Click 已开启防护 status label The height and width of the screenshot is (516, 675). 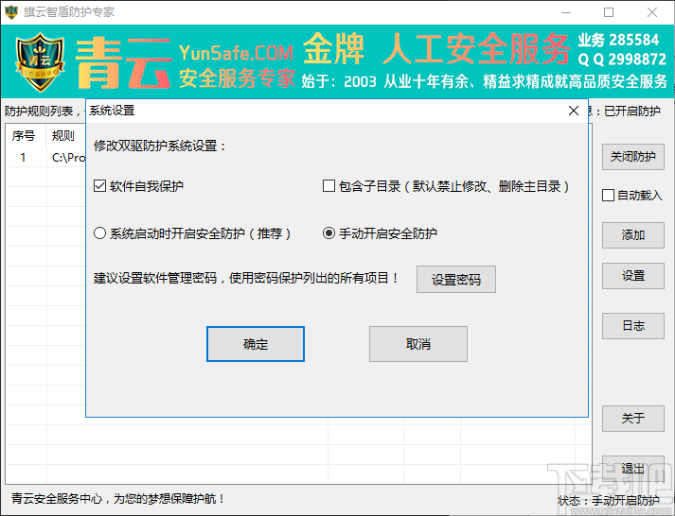[632, 112]
